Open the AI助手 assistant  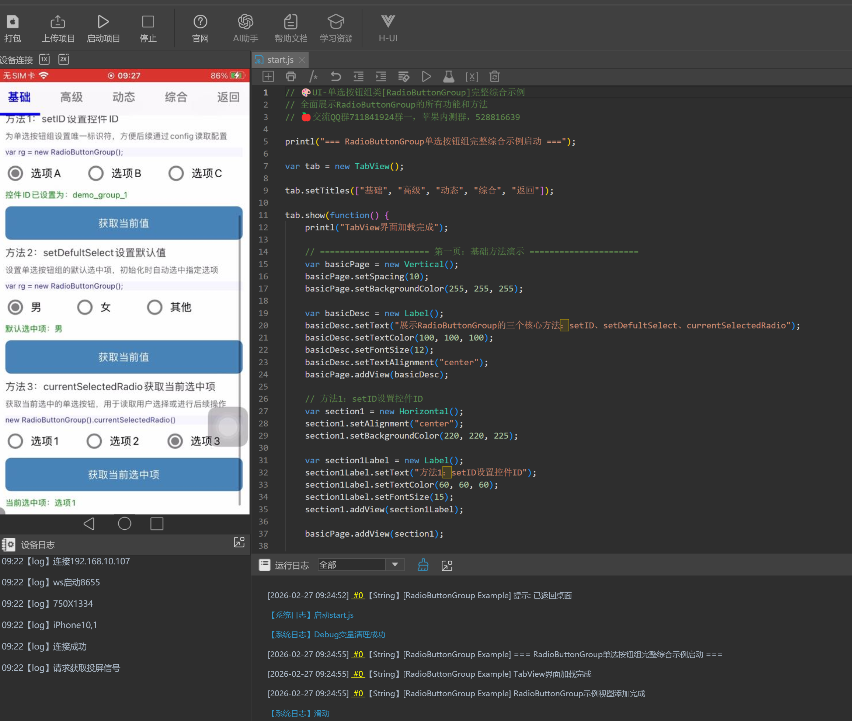[x=245, y=22]
